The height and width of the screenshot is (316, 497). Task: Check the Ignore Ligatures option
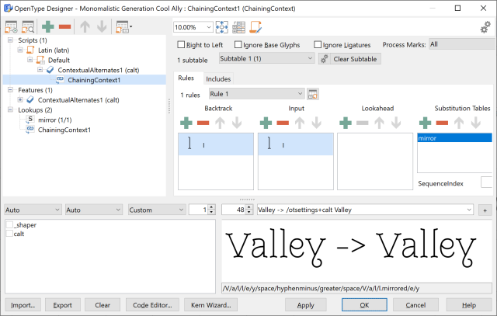tap(318, 45)
